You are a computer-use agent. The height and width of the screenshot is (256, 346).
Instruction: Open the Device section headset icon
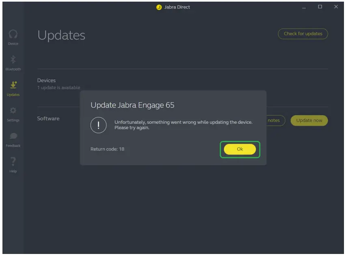[x=13, y=35]
